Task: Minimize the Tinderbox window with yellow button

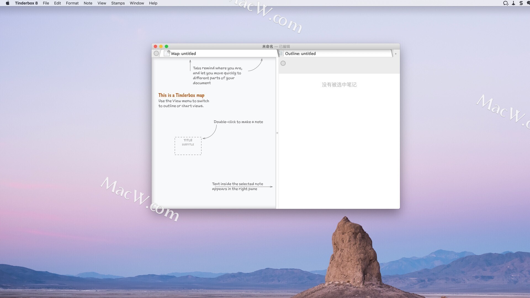Action: tap(161, 46)
